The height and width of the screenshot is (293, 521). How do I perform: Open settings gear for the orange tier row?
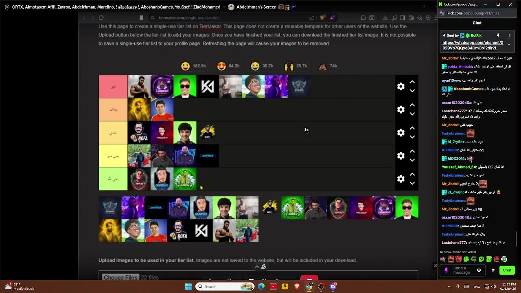tap(401, 109)
